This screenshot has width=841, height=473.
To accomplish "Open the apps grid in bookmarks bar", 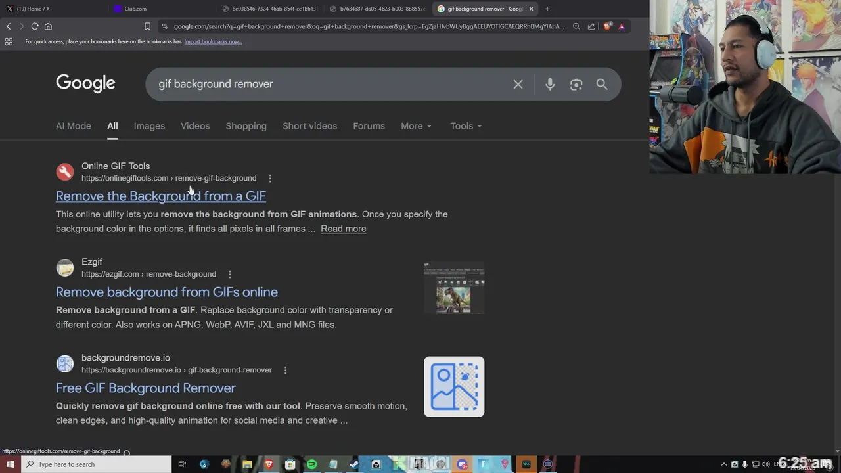I will click(9, 41).
